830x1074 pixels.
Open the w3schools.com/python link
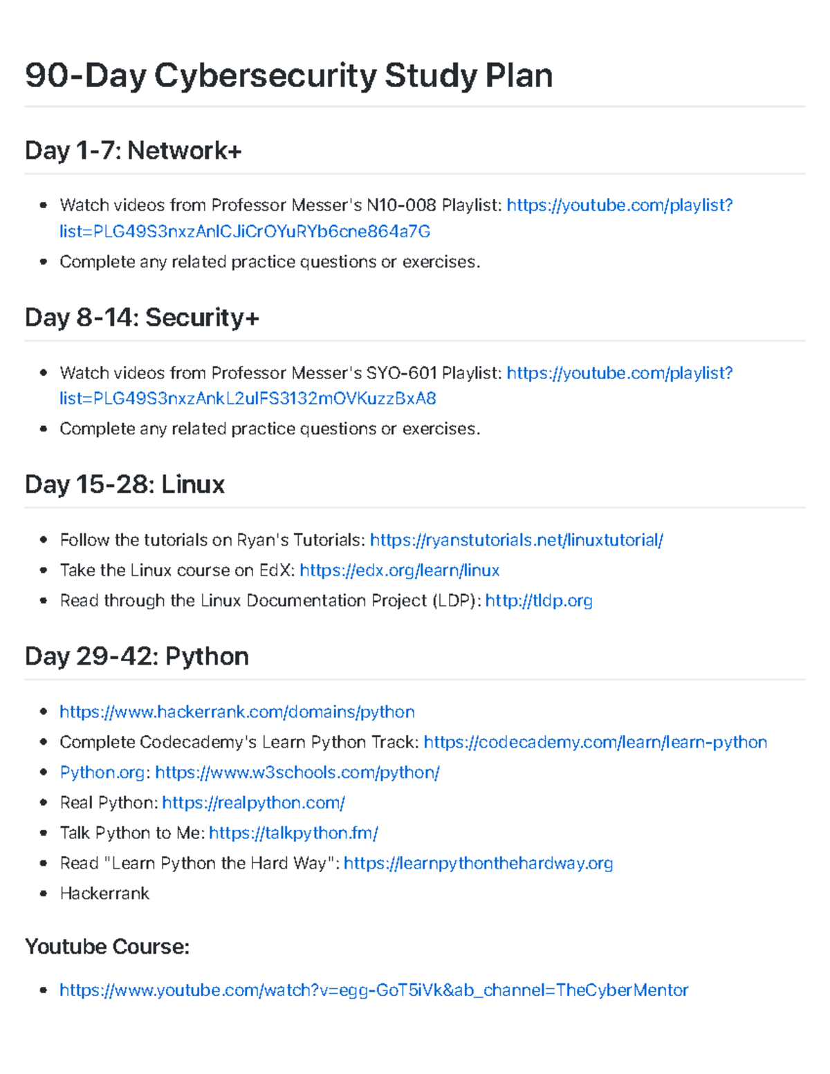pyautogui.click(x=297, y=773)
